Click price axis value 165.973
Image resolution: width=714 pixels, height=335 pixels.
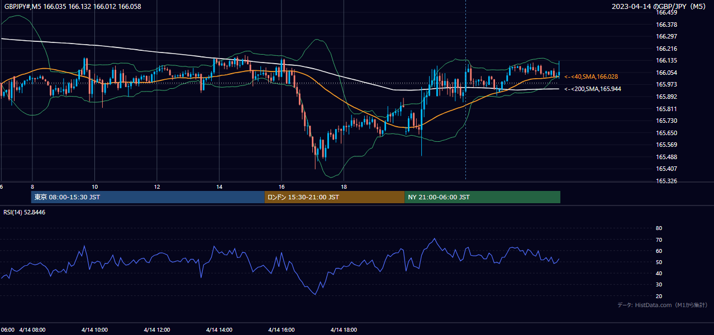click(667, 84)
